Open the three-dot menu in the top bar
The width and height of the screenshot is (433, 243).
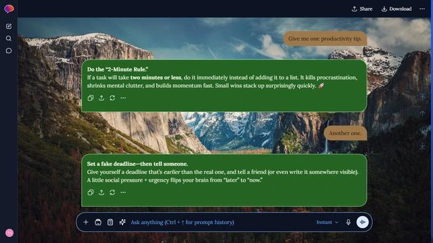tap(422, 9)
